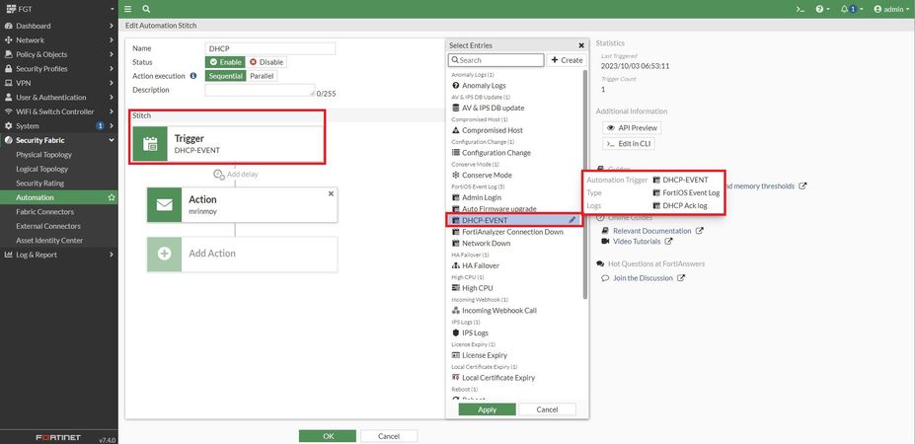The height and width of the screenshot is (444, 915).
Task: Expand the Network menu
Action: pos(59,40)
